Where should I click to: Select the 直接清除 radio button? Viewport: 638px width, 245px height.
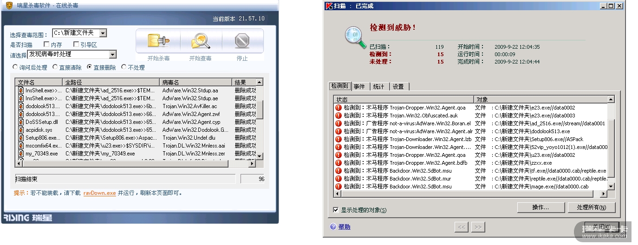point(55,67)
